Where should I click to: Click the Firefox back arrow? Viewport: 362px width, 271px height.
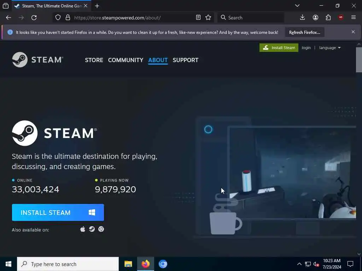point(8,18)
